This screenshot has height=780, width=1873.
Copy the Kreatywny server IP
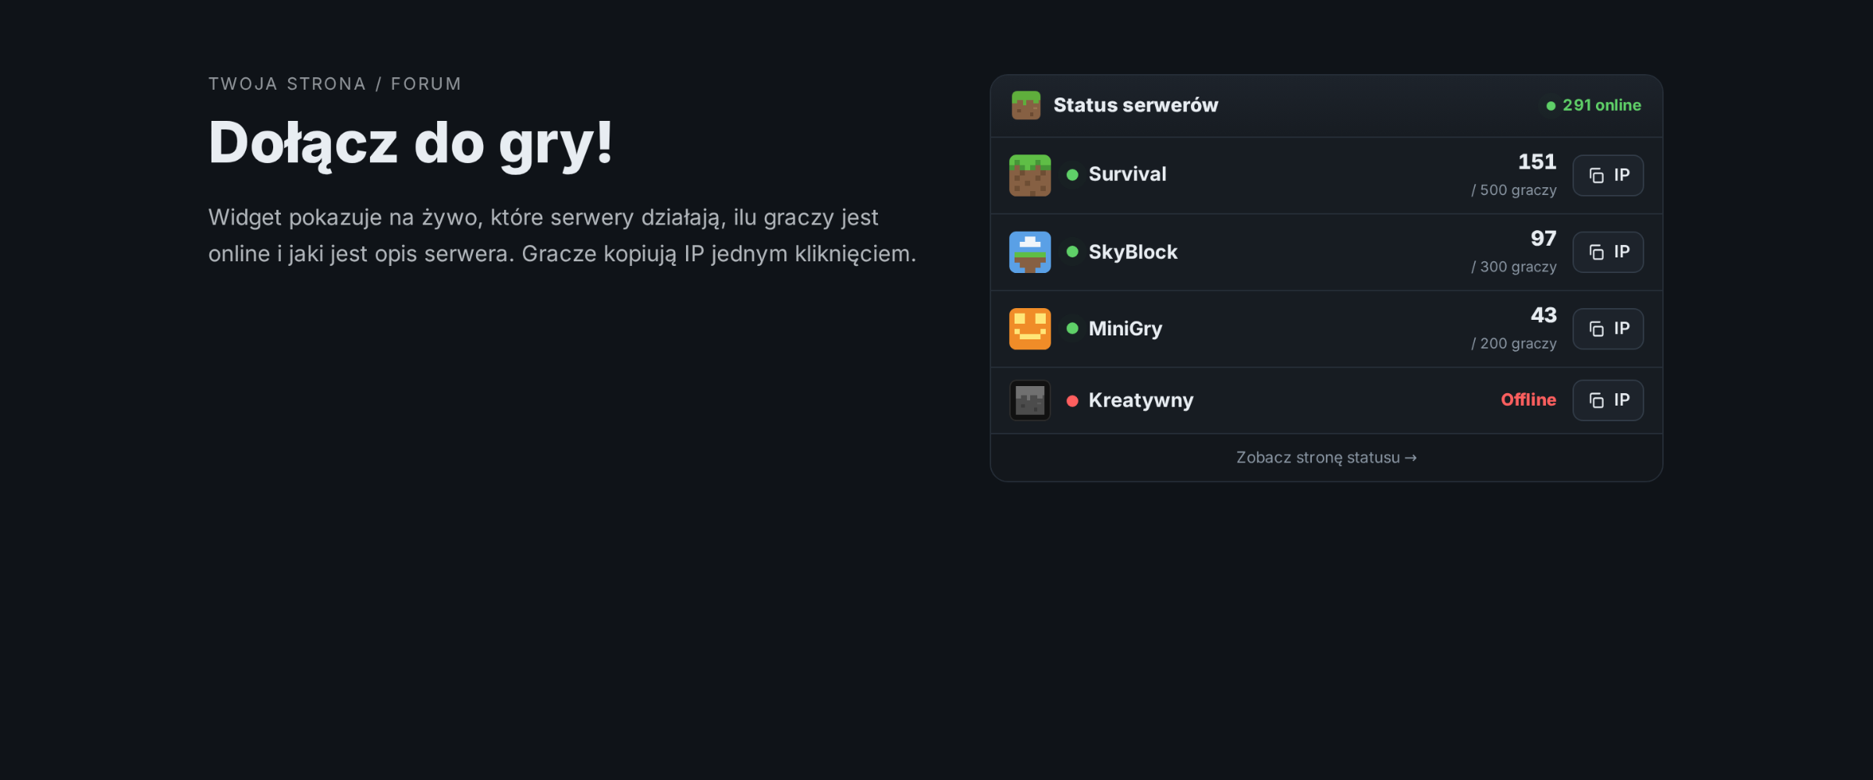click(1608, 400)
